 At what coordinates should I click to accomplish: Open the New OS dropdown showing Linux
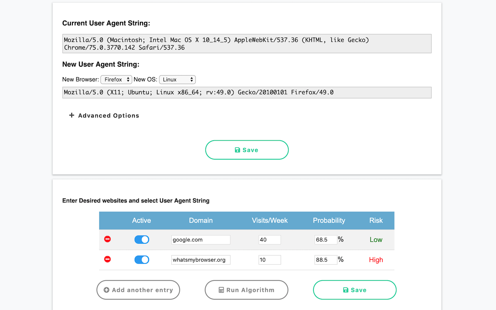(177, 79)
